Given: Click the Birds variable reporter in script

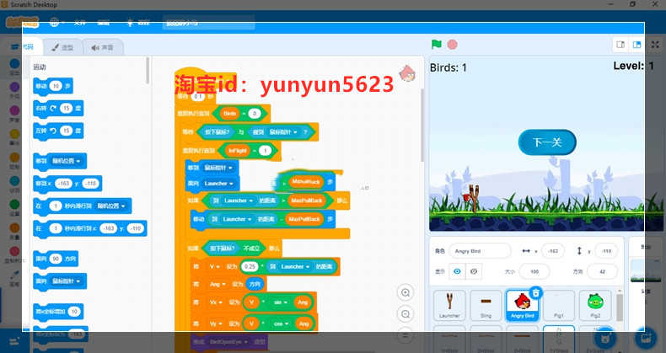Looking at the screenshot, I should [x=229, y=113].
